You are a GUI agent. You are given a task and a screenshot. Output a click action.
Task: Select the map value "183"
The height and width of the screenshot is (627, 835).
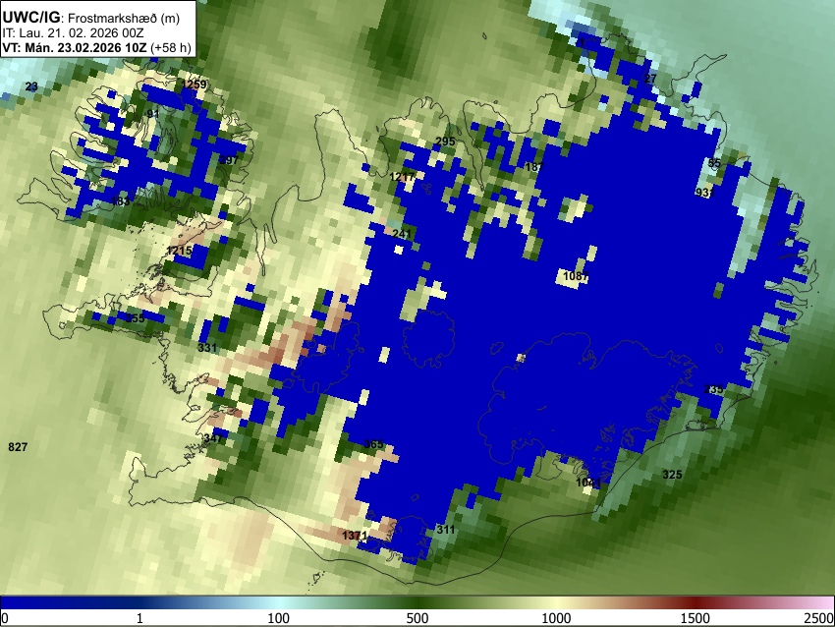click(121, 200)
